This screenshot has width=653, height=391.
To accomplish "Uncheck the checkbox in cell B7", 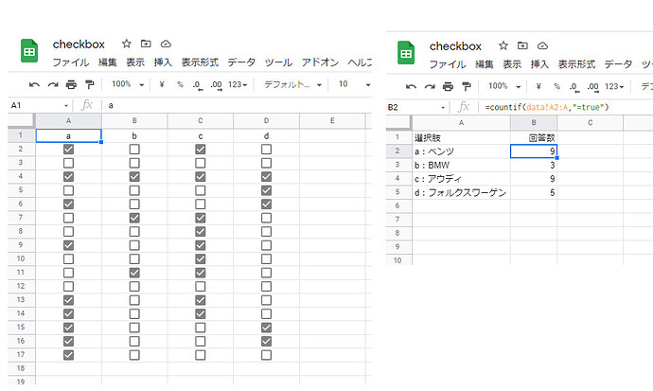I will (134, 218).
